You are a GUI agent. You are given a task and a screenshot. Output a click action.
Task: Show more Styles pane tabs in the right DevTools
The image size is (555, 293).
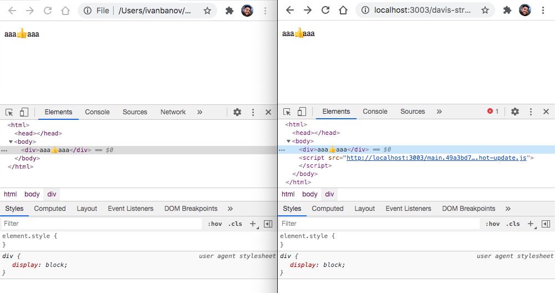(x=508, y=209)
